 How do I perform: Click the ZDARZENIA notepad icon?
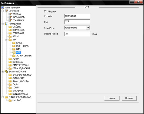(10, 20)
